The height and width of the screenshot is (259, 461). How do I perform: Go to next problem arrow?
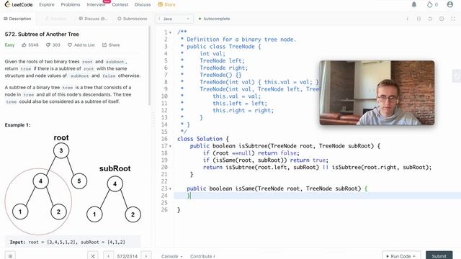(146, 256)
